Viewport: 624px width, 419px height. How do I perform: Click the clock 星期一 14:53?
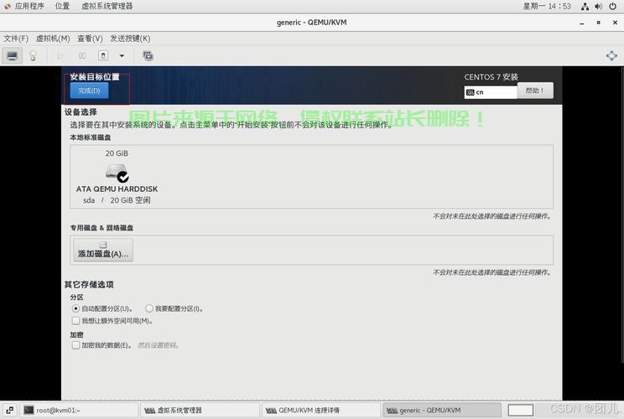547,7
